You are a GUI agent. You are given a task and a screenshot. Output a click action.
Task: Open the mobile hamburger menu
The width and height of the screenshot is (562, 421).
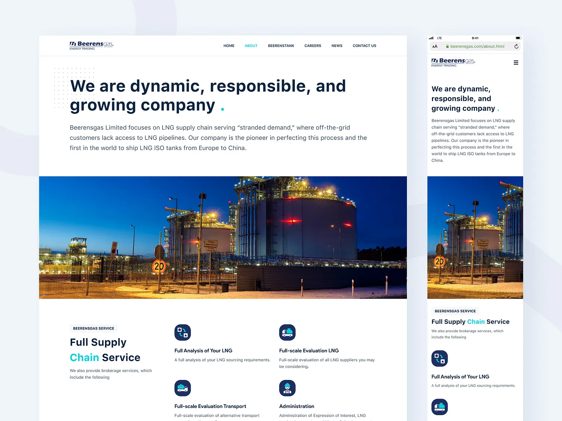516,63
